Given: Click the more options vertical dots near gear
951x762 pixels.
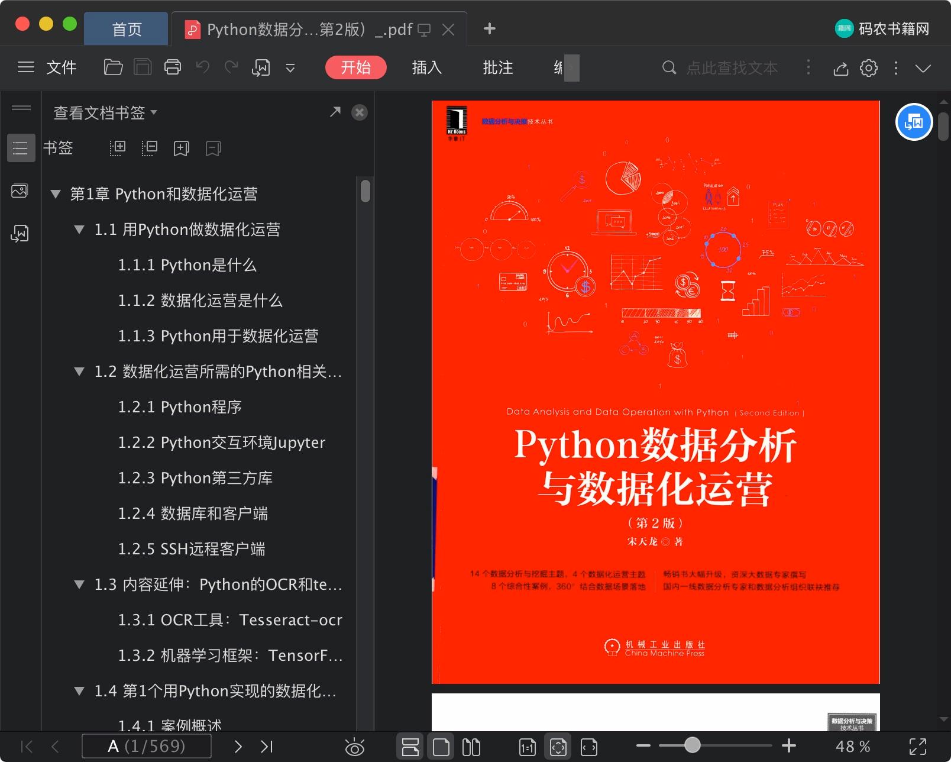Looking at the screenshot, I should (x=896, y=68).
